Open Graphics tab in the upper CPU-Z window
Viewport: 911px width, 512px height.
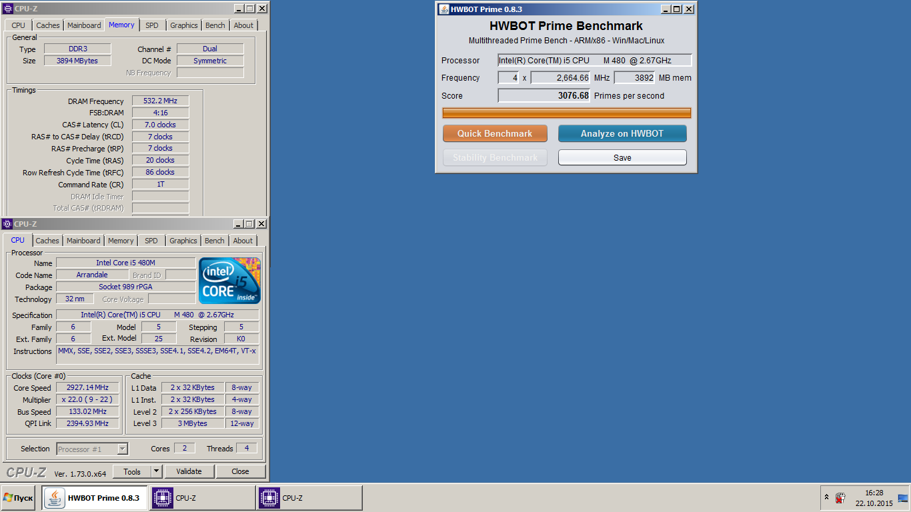coord(184,25)
